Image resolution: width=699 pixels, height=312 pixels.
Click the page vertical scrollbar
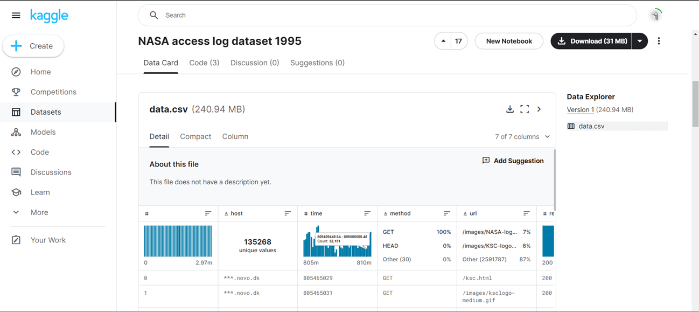coord(695,105)
